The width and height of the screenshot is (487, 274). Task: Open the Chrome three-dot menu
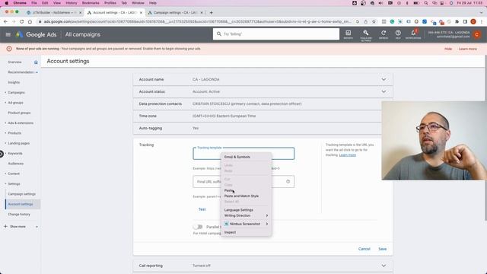(x=482, y=21)
